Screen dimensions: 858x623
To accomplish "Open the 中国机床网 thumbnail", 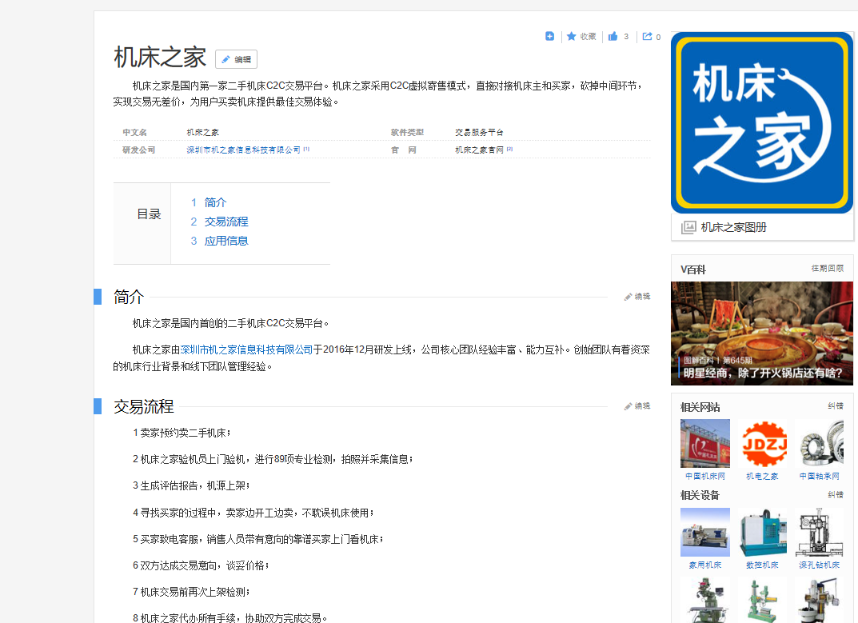I will 704,443.
